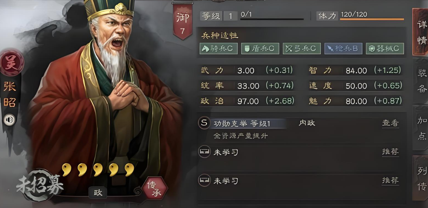Select the 器械C siege aptitude badge
The image size is (428, 208).
click(x=385, y=48)
